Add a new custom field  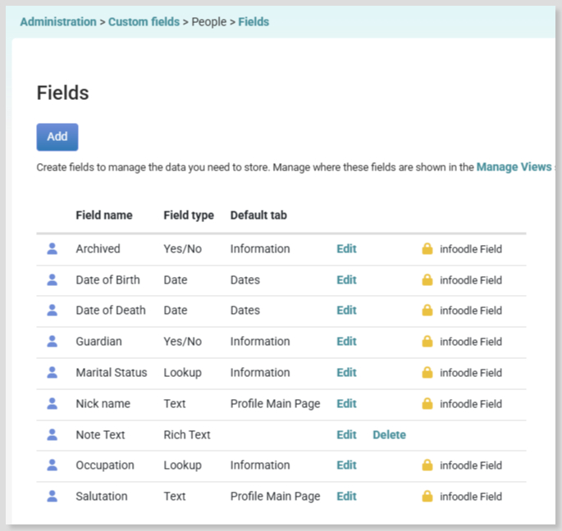(x=57, y=137)
